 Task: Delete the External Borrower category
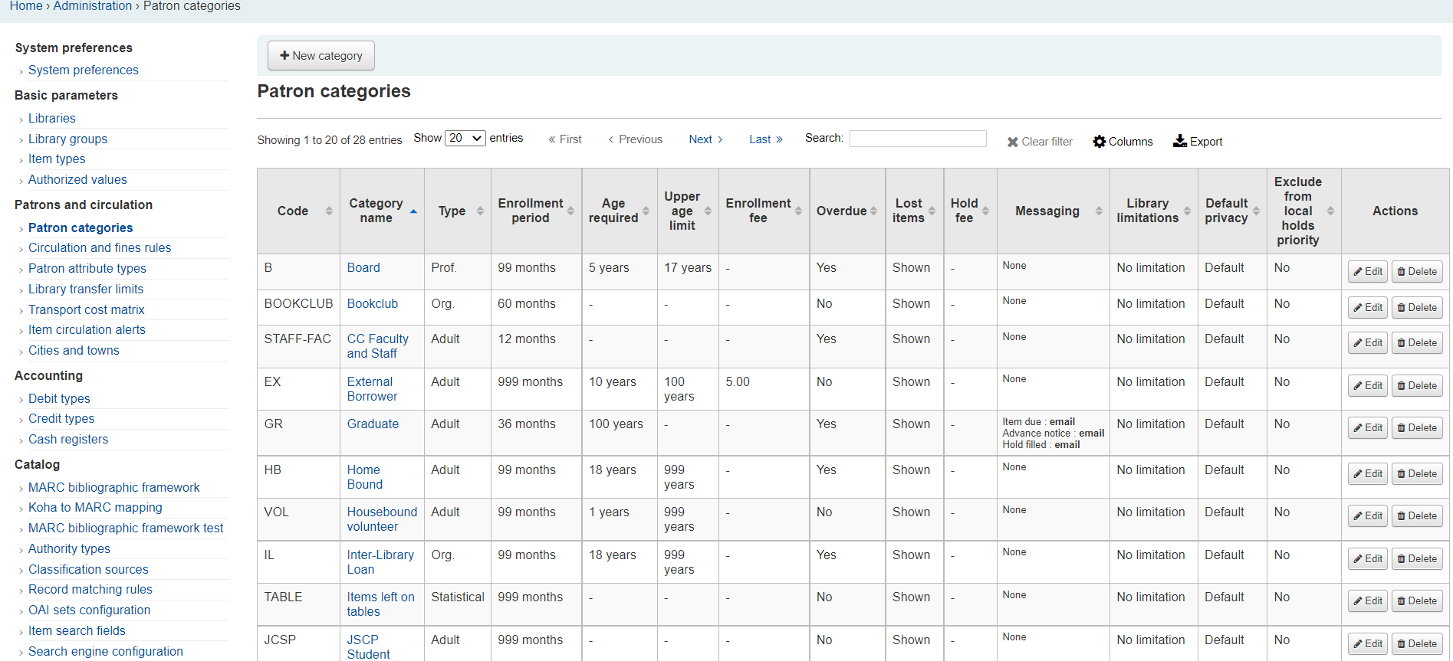(x=1417, y=386)
